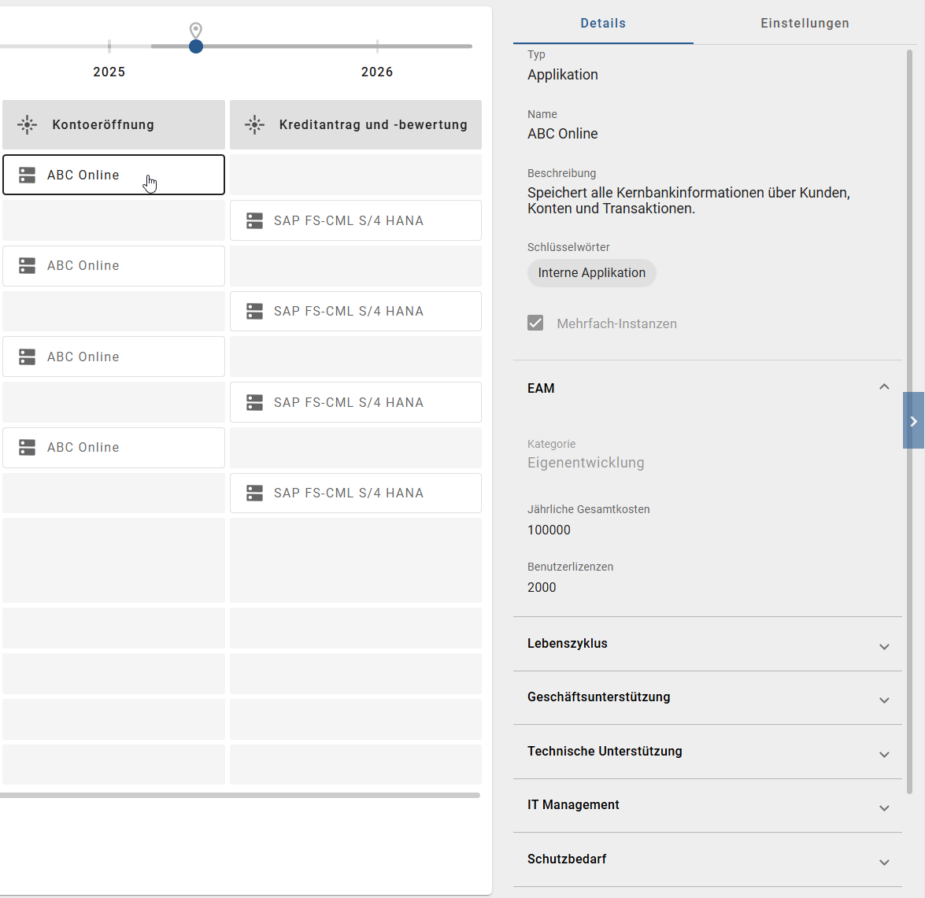Click the icon on the lowest SAP FS-CML S/4 HANA card
Viewport: 925px width, 898px height.
(x=254, y=493)
